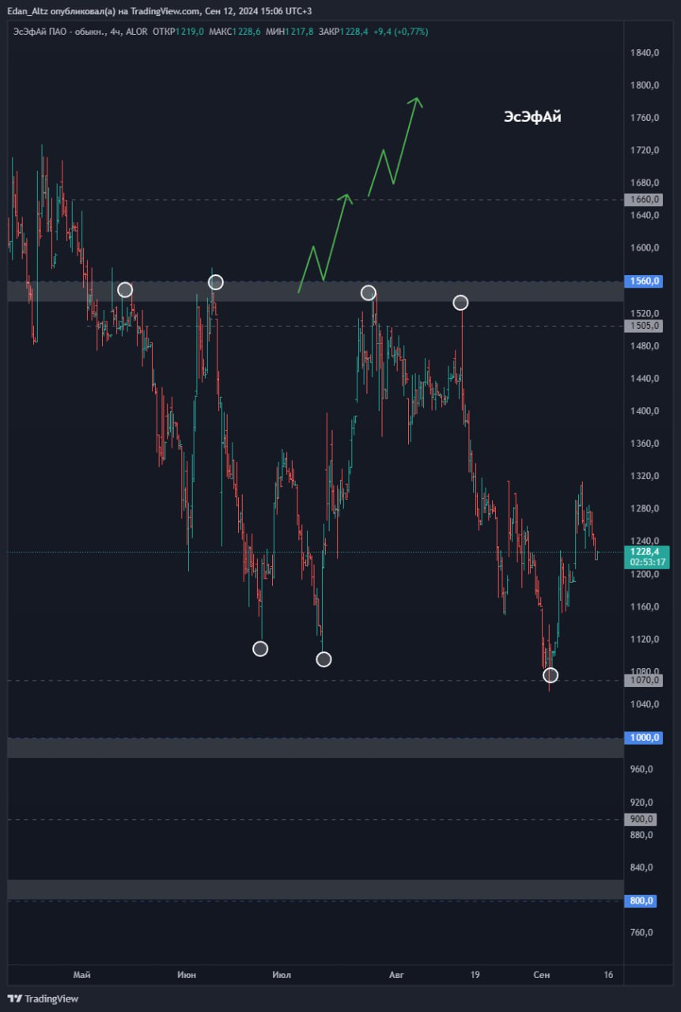Click the Edan_Altz author name in header
Screen dimensions: 681x1012
point(32,11)
